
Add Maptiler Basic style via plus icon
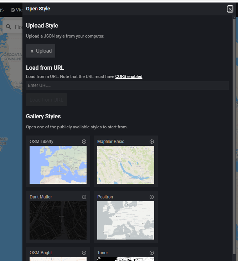pyautogui.click(x=151, y=142)
